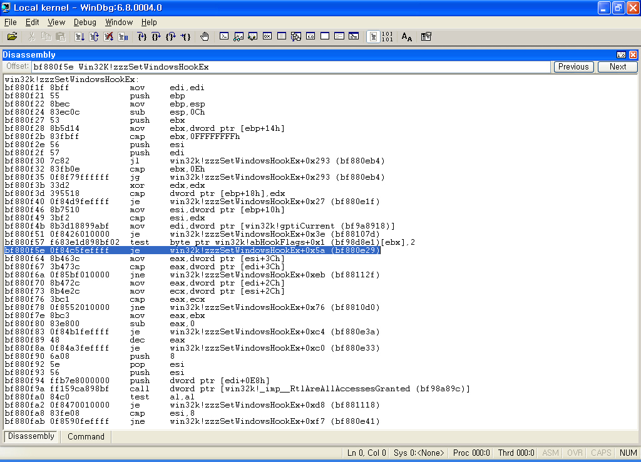Switch to the Command tab
Viewport: 641px width, 462px height.
pos(86,437)
